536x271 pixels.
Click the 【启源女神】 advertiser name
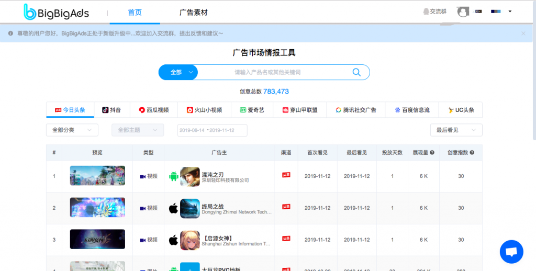click(x=218, y=238)
